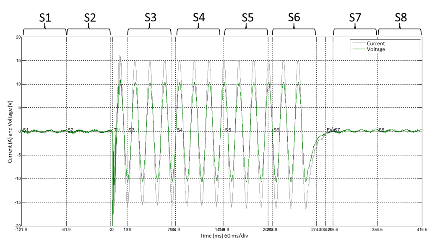This screenshot has height=243, width=440.
Task: Pick the S5 marker label
Action: pos(228,130)
